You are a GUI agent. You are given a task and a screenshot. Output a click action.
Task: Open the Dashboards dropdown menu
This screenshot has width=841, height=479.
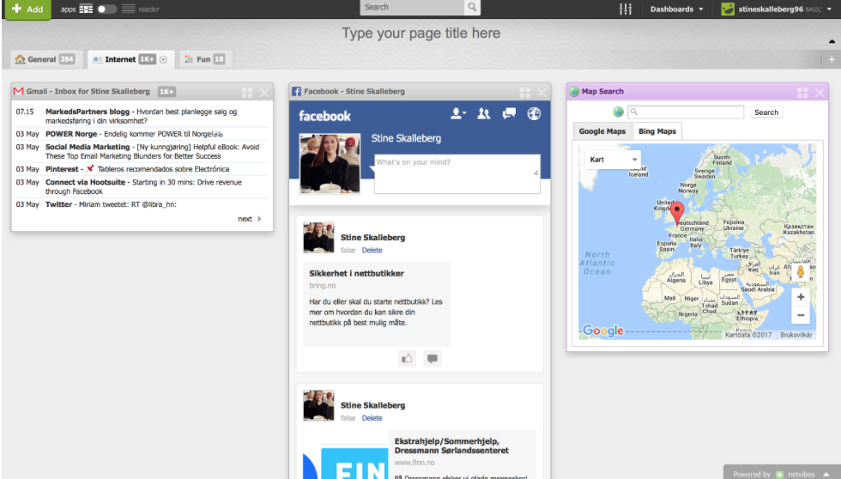click(676, 9)
